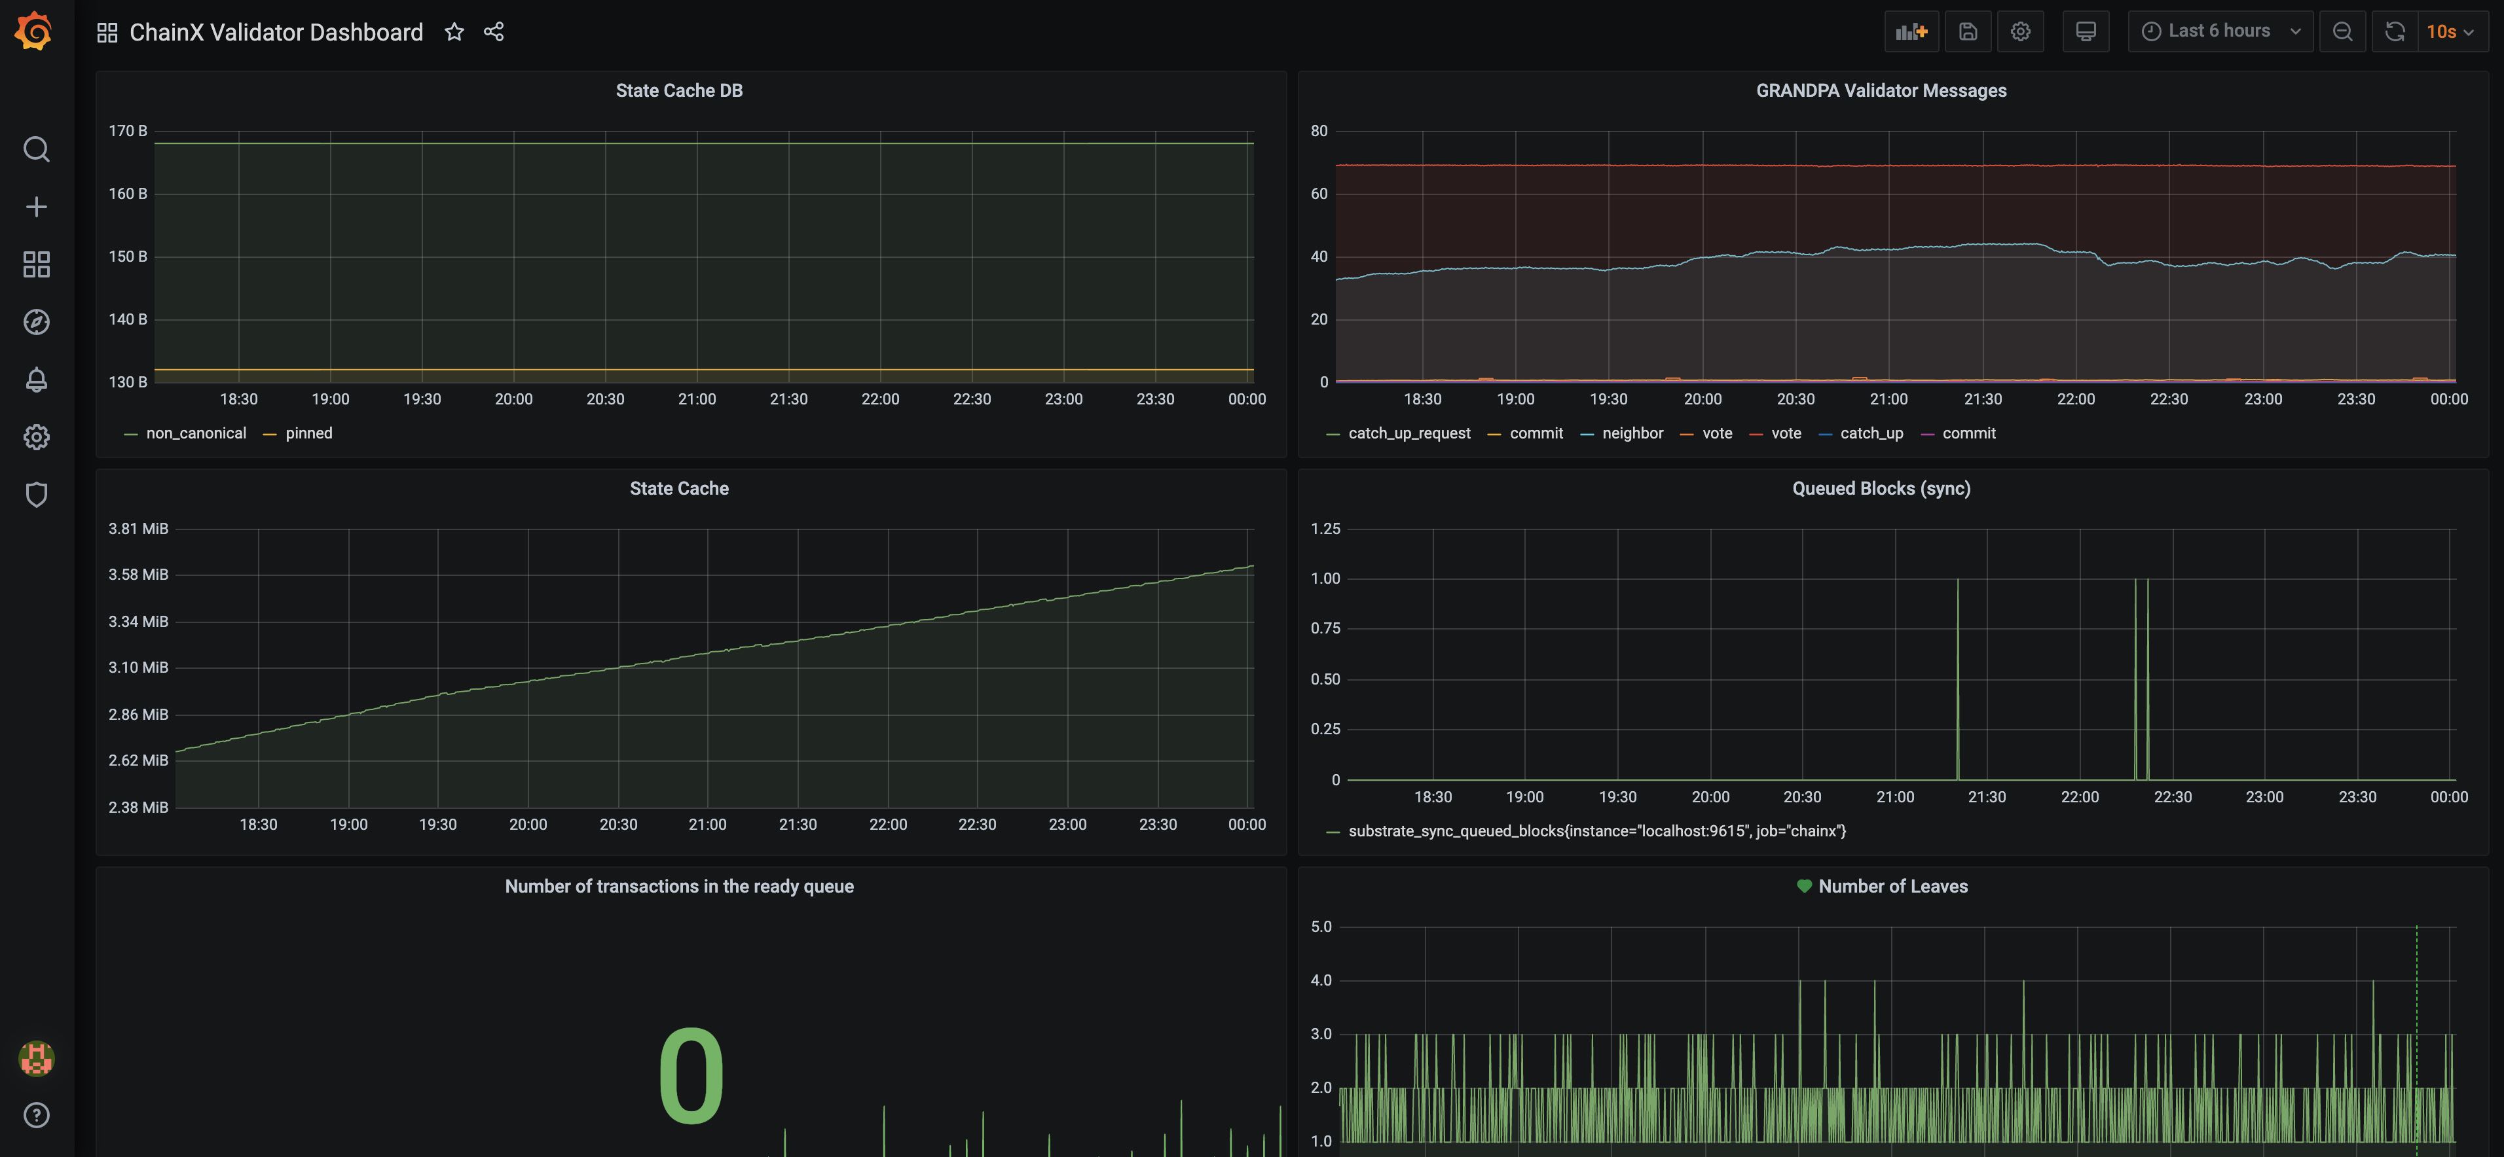Viewport: 2504px width, 1157px height.
Task: Toggle the neighbor series in legend
Action: click(x=1632, y=433)
